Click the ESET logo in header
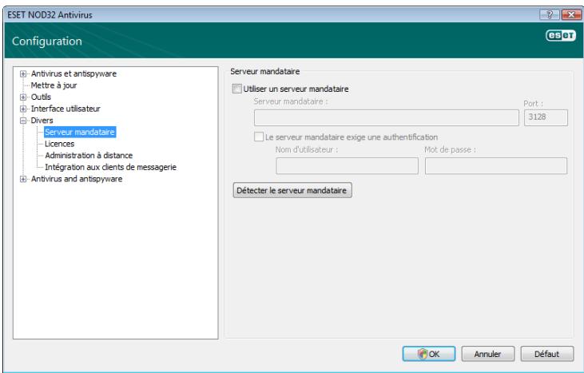 [x=561, y=35]
